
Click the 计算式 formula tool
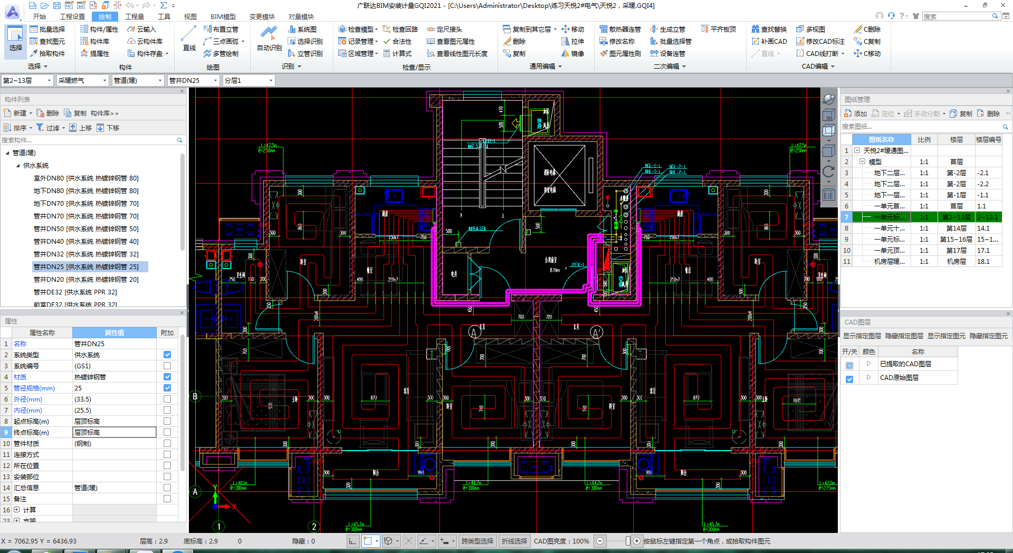click(397, 54)
